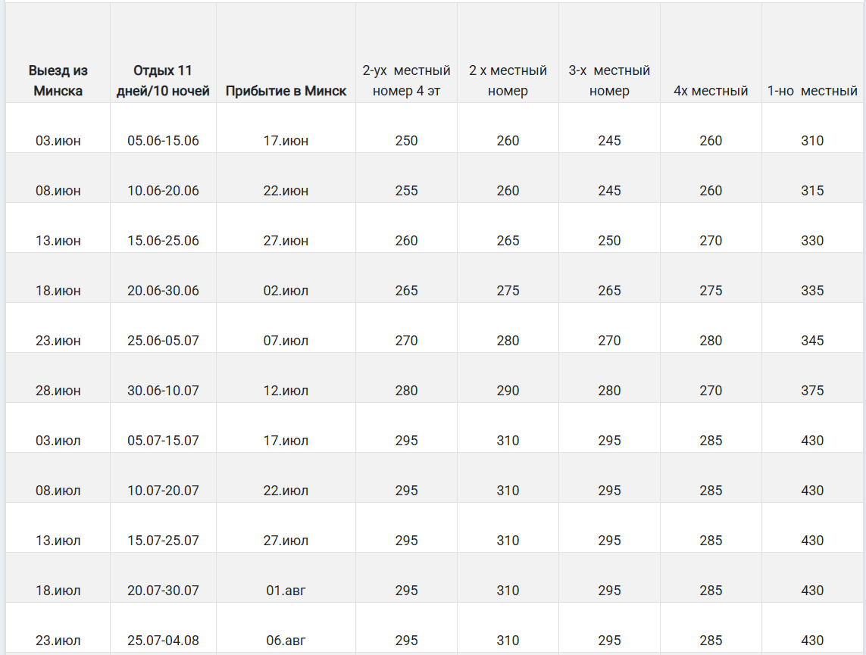866x655 pixels.
Task: Select the "Отдых 11 дней/10 ночей" header
Action: pos(163,81)
